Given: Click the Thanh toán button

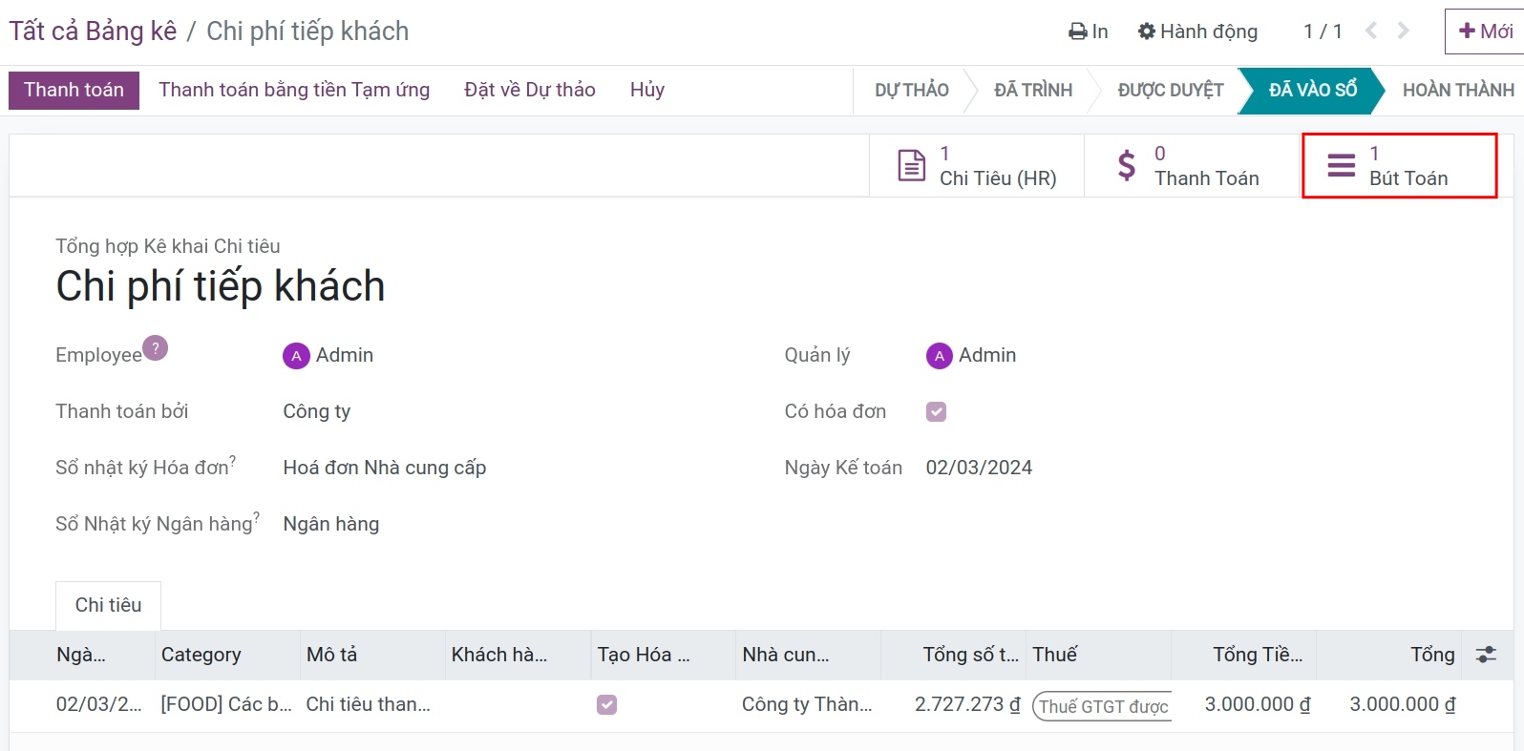Looking at the screenshot, I should pyautogui.click(x=74, y=90).
